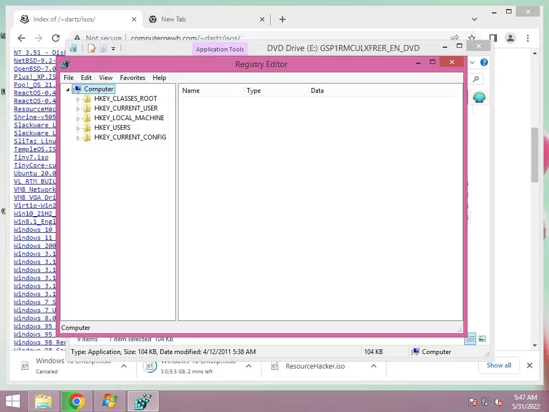Open the Favorites menu
This screenshot has height=412, width=549.
132,78
